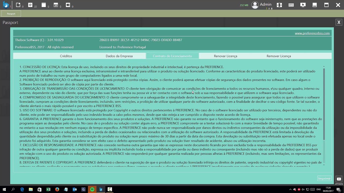344x193 pixels.
Task: Launch Firefox from the taskbar
Action: point(57,190)
